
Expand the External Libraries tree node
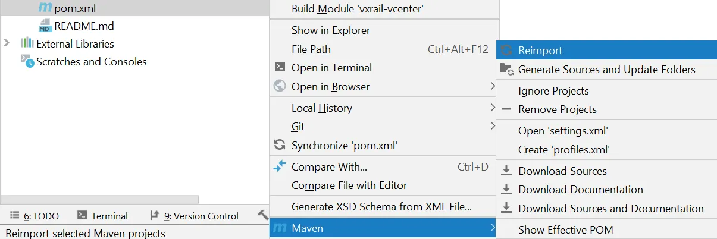coord(7,43)
